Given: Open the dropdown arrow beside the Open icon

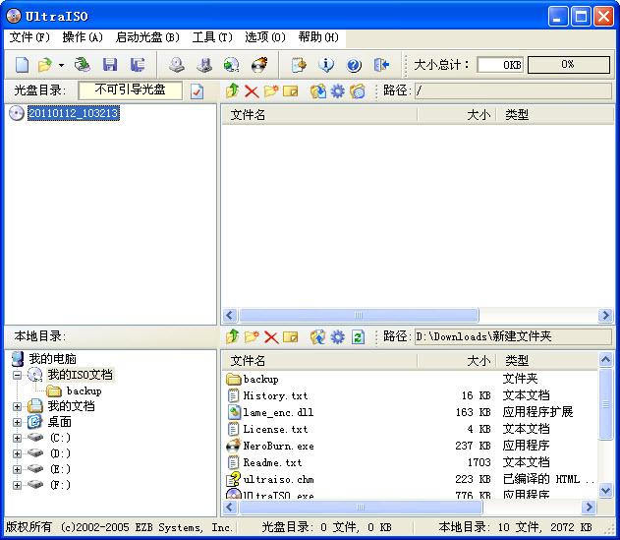Looking at the screenshot, I should (x=61, y=65).
